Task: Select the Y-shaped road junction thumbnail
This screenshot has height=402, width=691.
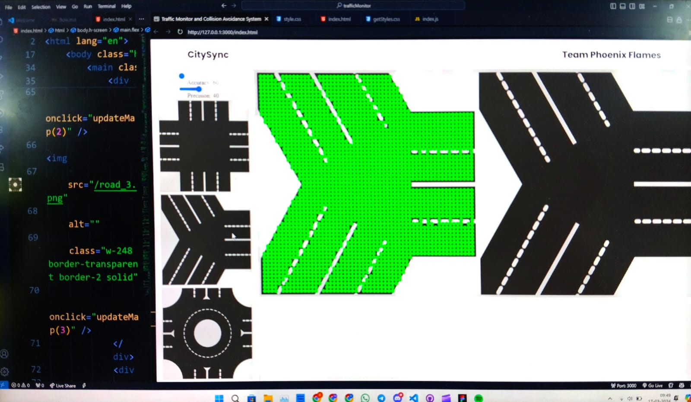Action: pos(206,239)
